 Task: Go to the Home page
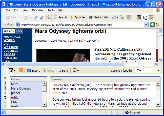point(48,17)
